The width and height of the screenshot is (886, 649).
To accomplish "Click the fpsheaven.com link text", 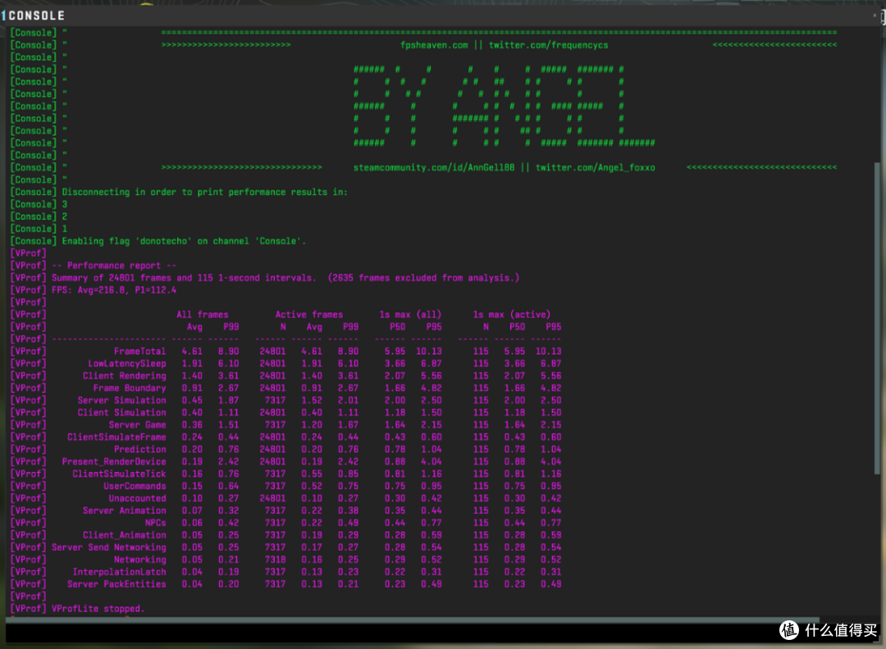I will coord(434,45).
